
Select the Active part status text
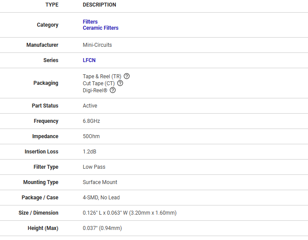(90, 106)
